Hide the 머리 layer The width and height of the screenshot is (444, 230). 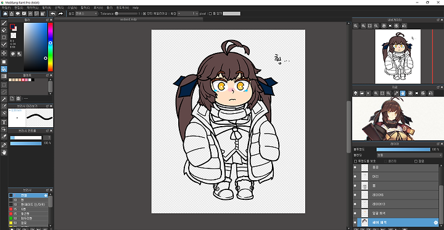pos(355,176)
